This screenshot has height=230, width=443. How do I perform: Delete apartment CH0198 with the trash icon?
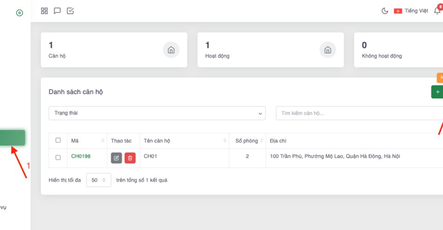point(130,158)
